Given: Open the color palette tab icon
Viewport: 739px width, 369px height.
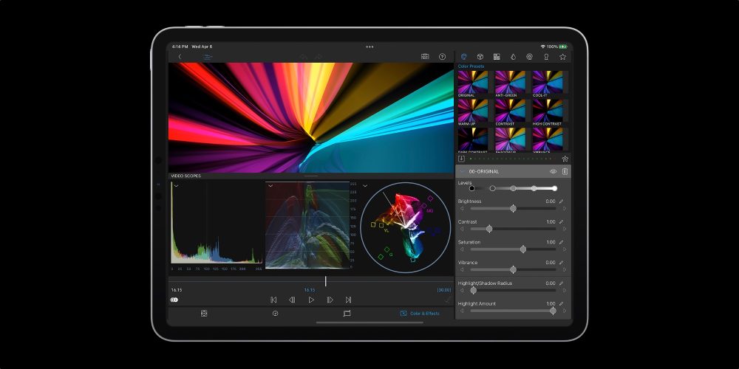Looking at the screenshot, I should point(463,56).
